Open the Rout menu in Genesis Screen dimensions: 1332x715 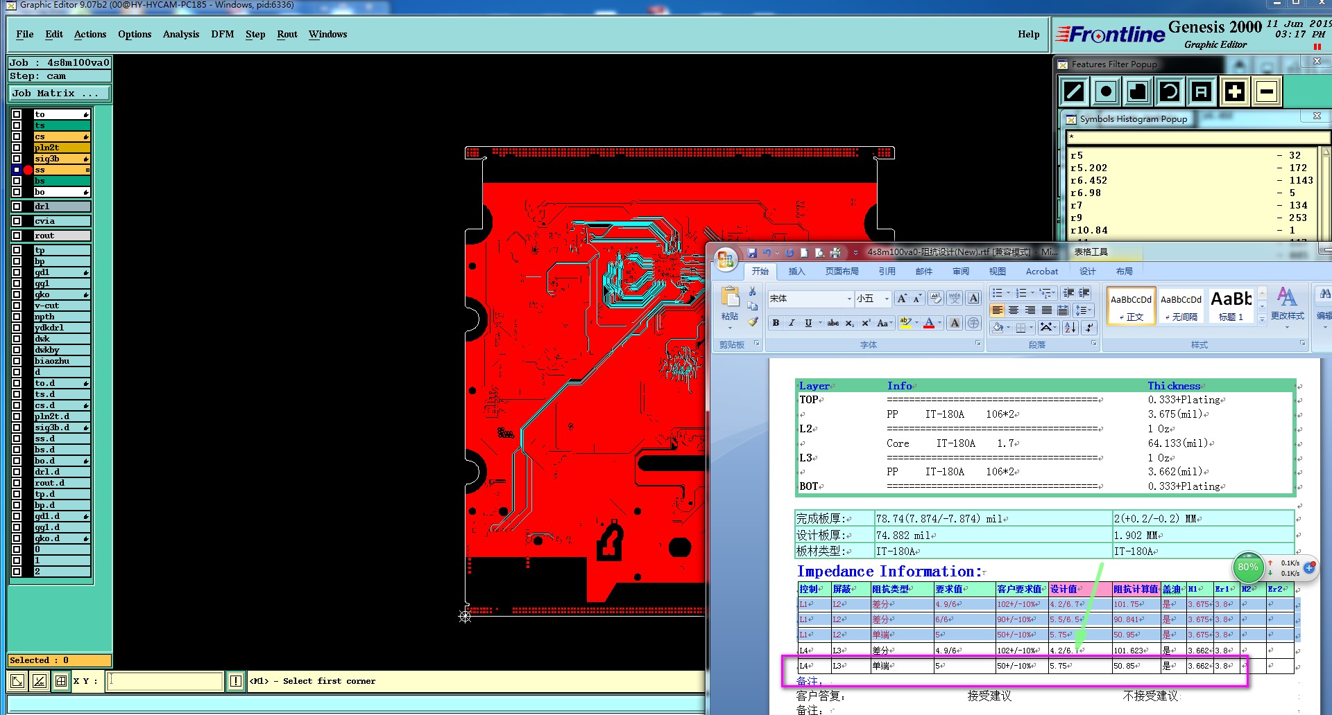[287, 34]
